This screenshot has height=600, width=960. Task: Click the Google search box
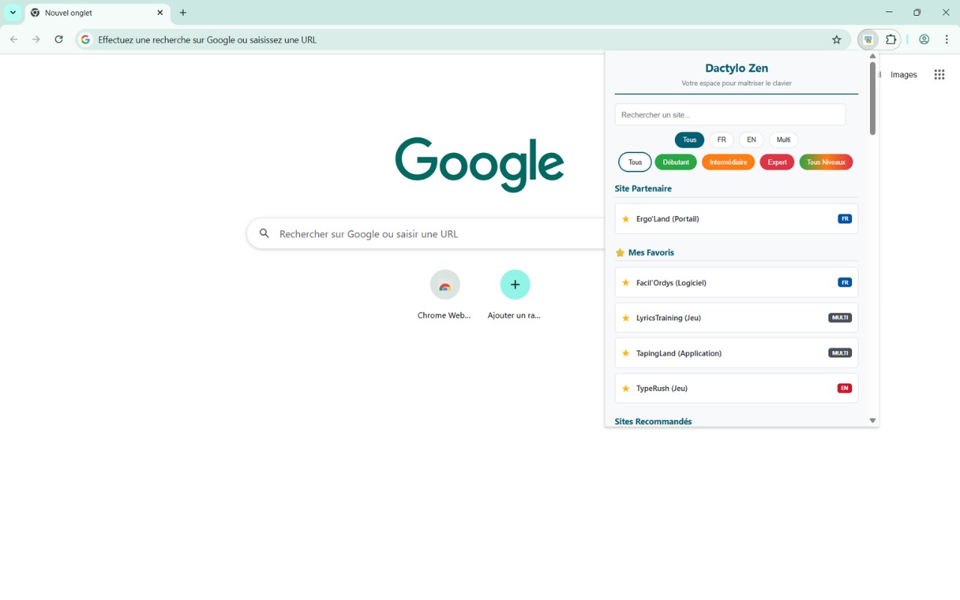(x=427, y=234)
